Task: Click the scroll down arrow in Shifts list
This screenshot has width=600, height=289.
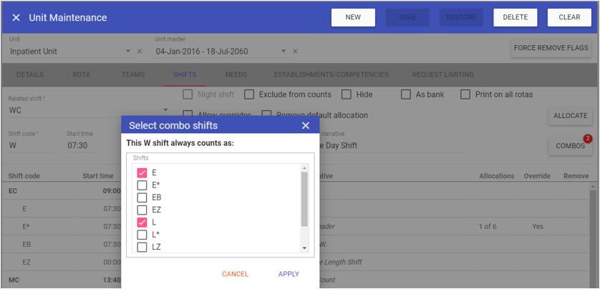Action: pyautogui.click(x=304, y=248)
